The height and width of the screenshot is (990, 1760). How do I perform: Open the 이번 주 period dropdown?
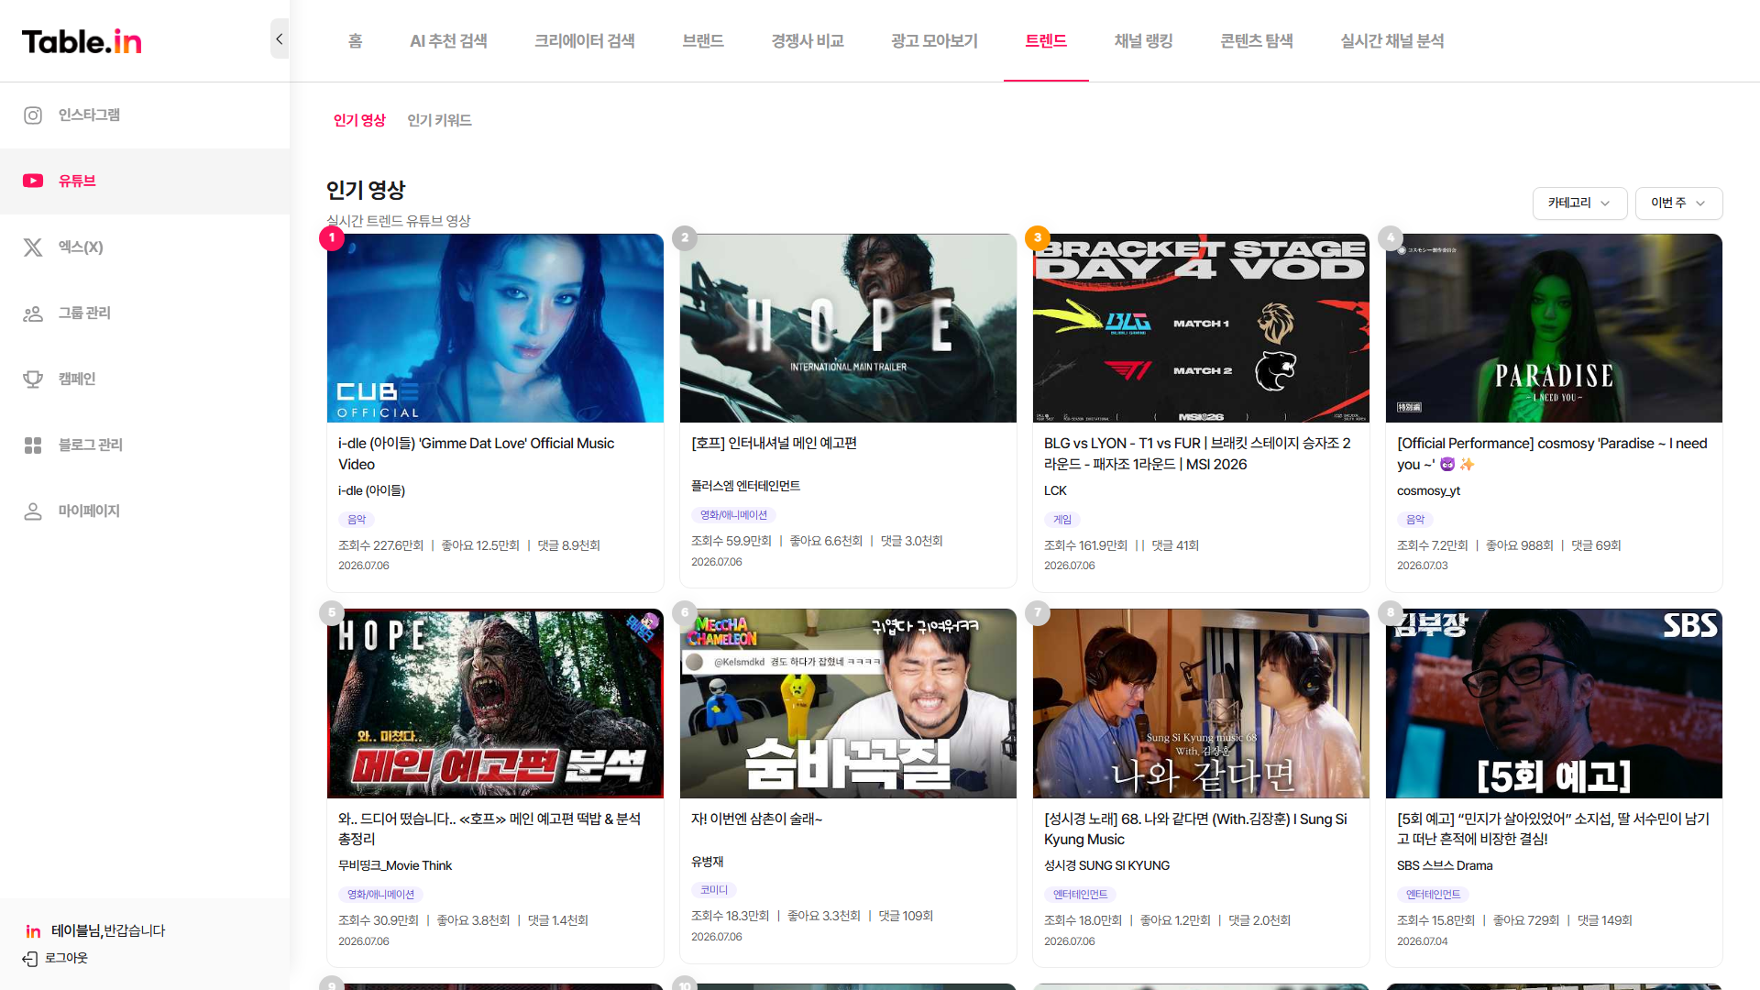(1678, 203)
